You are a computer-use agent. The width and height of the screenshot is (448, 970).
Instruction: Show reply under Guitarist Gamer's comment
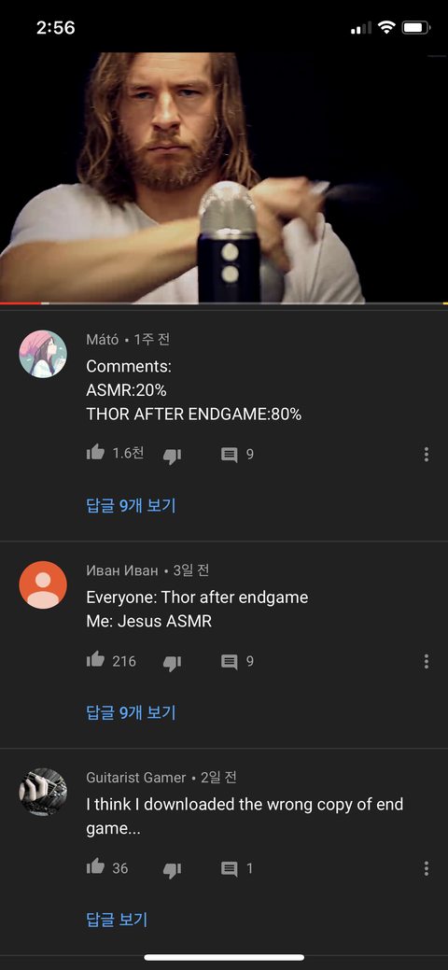coord(117,920)
